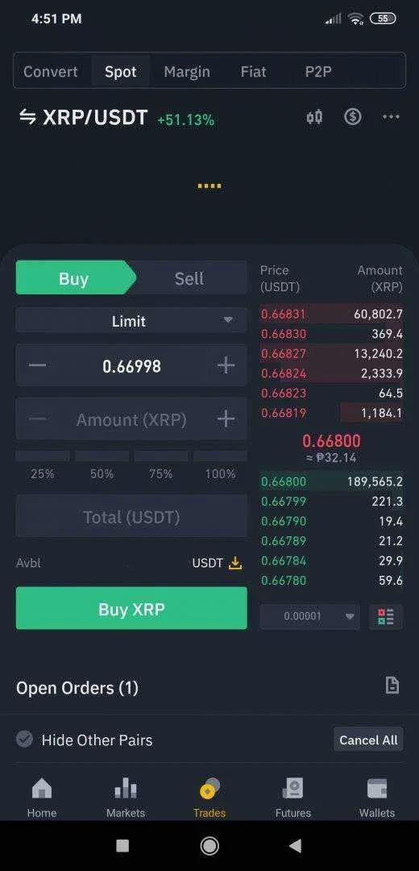Tap the swap pair arrows beside XRP/USDT
Viewport: 419px width, 871px height.
27,117
